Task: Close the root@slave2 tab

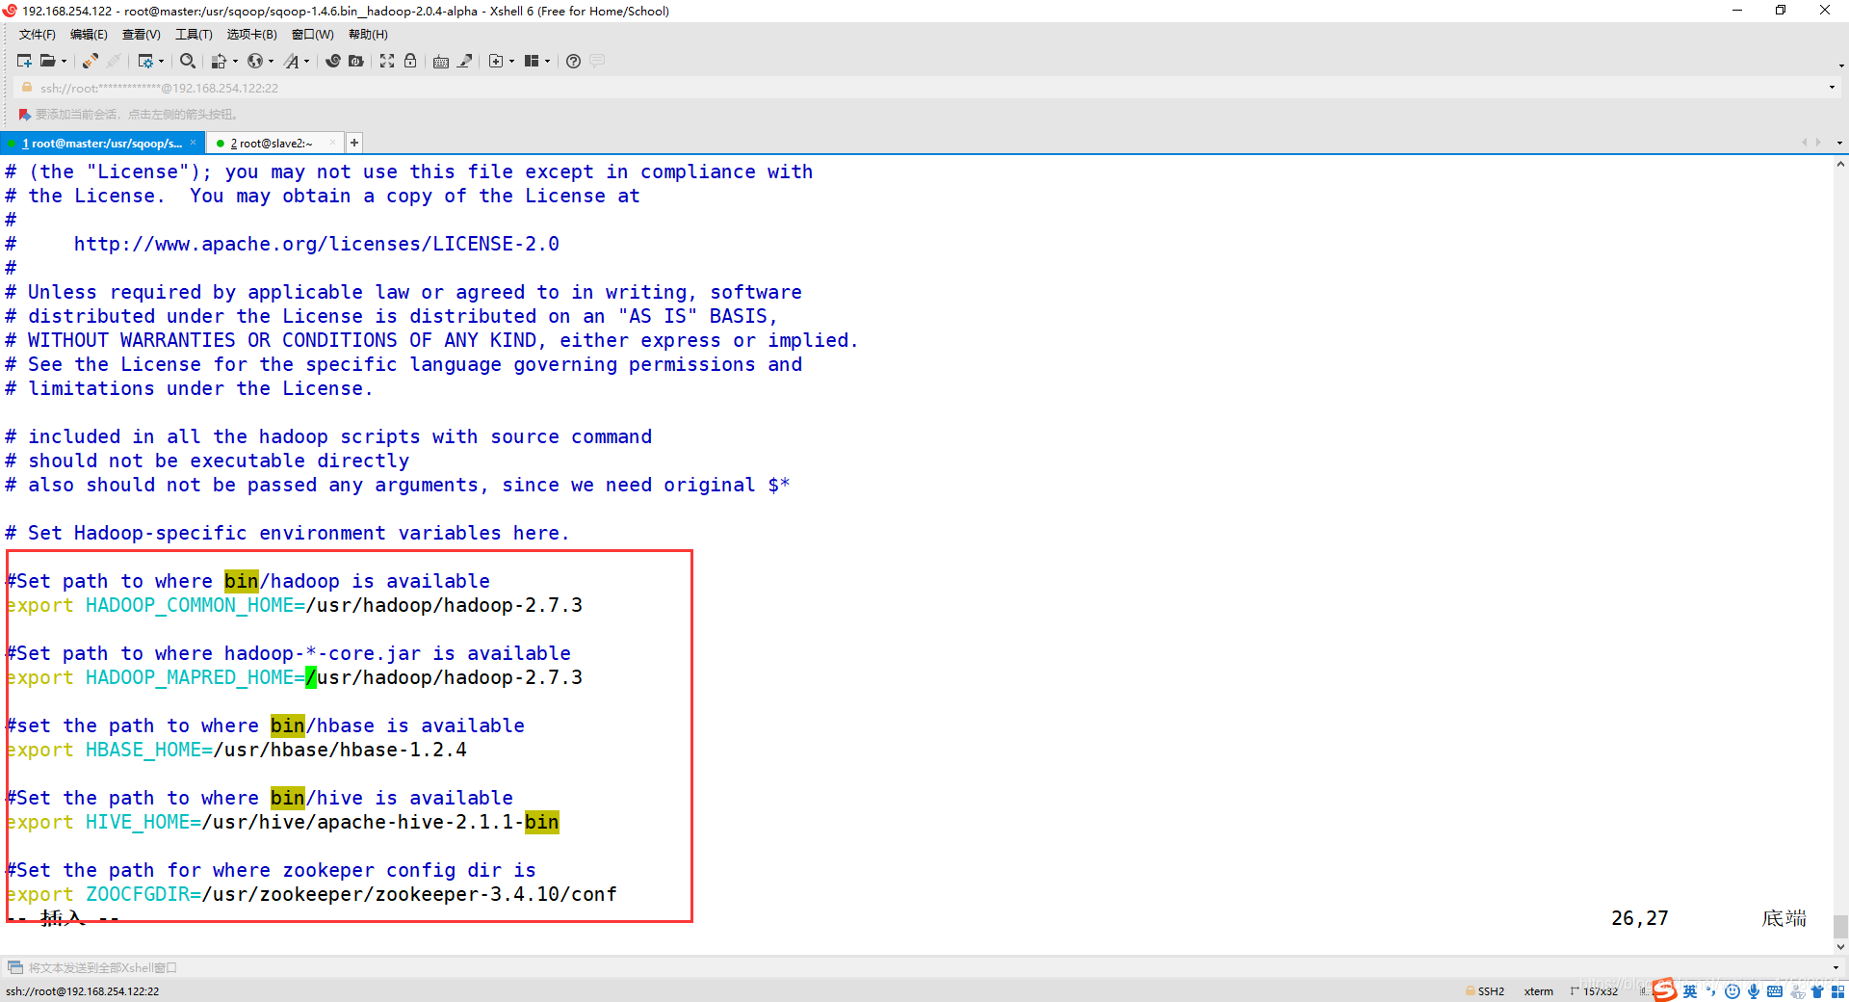Action: [x=332, y=143]
